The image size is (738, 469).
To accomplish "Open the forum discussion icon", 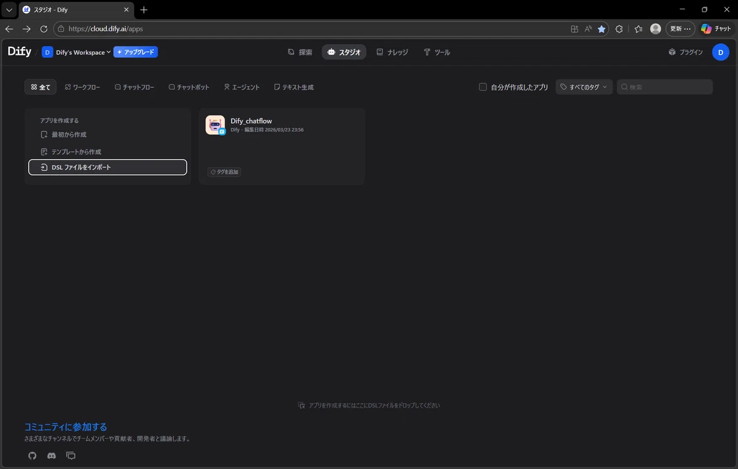I will (x=71, y=455).
